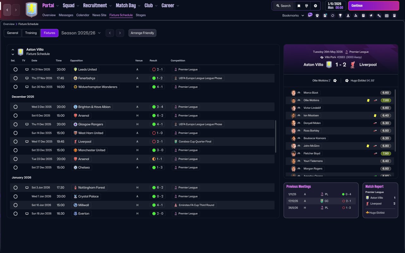The width and height of the screenshot is (405, 253).
Task: Click Ollie Watkins goal ball icon
Action: [335, 81]
